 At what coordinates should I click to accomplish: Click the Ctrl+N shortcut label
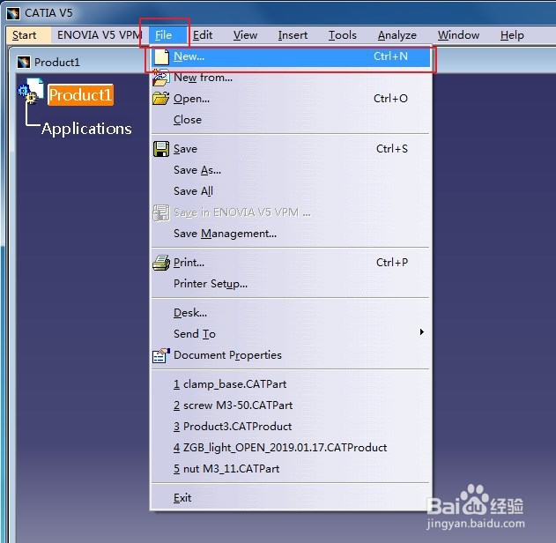pos(390,56)
